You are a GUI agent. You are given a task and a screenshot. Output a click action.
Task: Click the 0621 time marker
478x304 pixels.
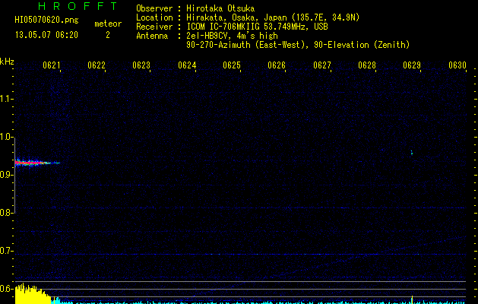52,65
